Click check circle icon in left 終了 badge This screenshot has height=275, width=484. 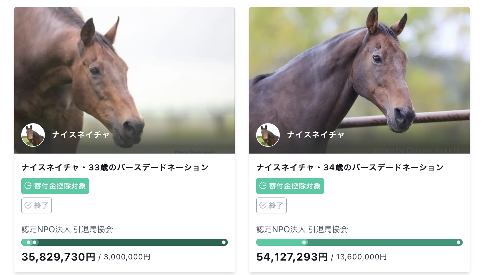point(28,205)
